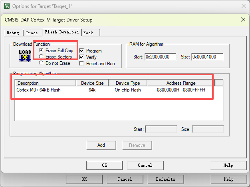This screenshot has height=187, width=250.
Task: Click Cancel in the Driver Setup dialog
Action: click(145, 165)
